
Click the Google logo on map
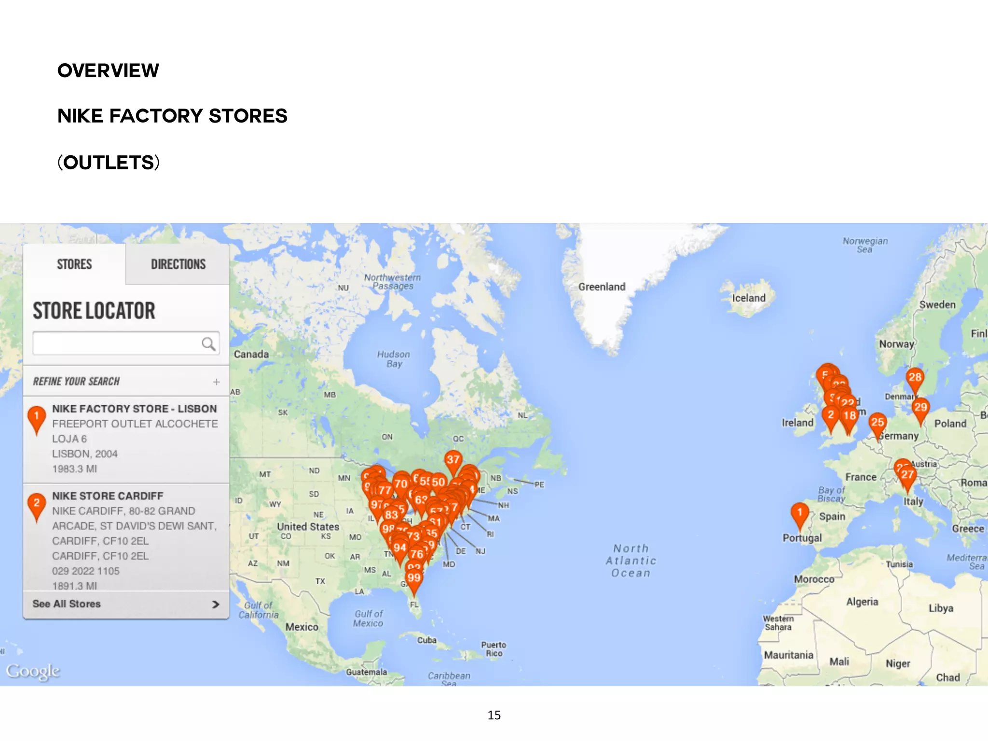tap(33, 671)
